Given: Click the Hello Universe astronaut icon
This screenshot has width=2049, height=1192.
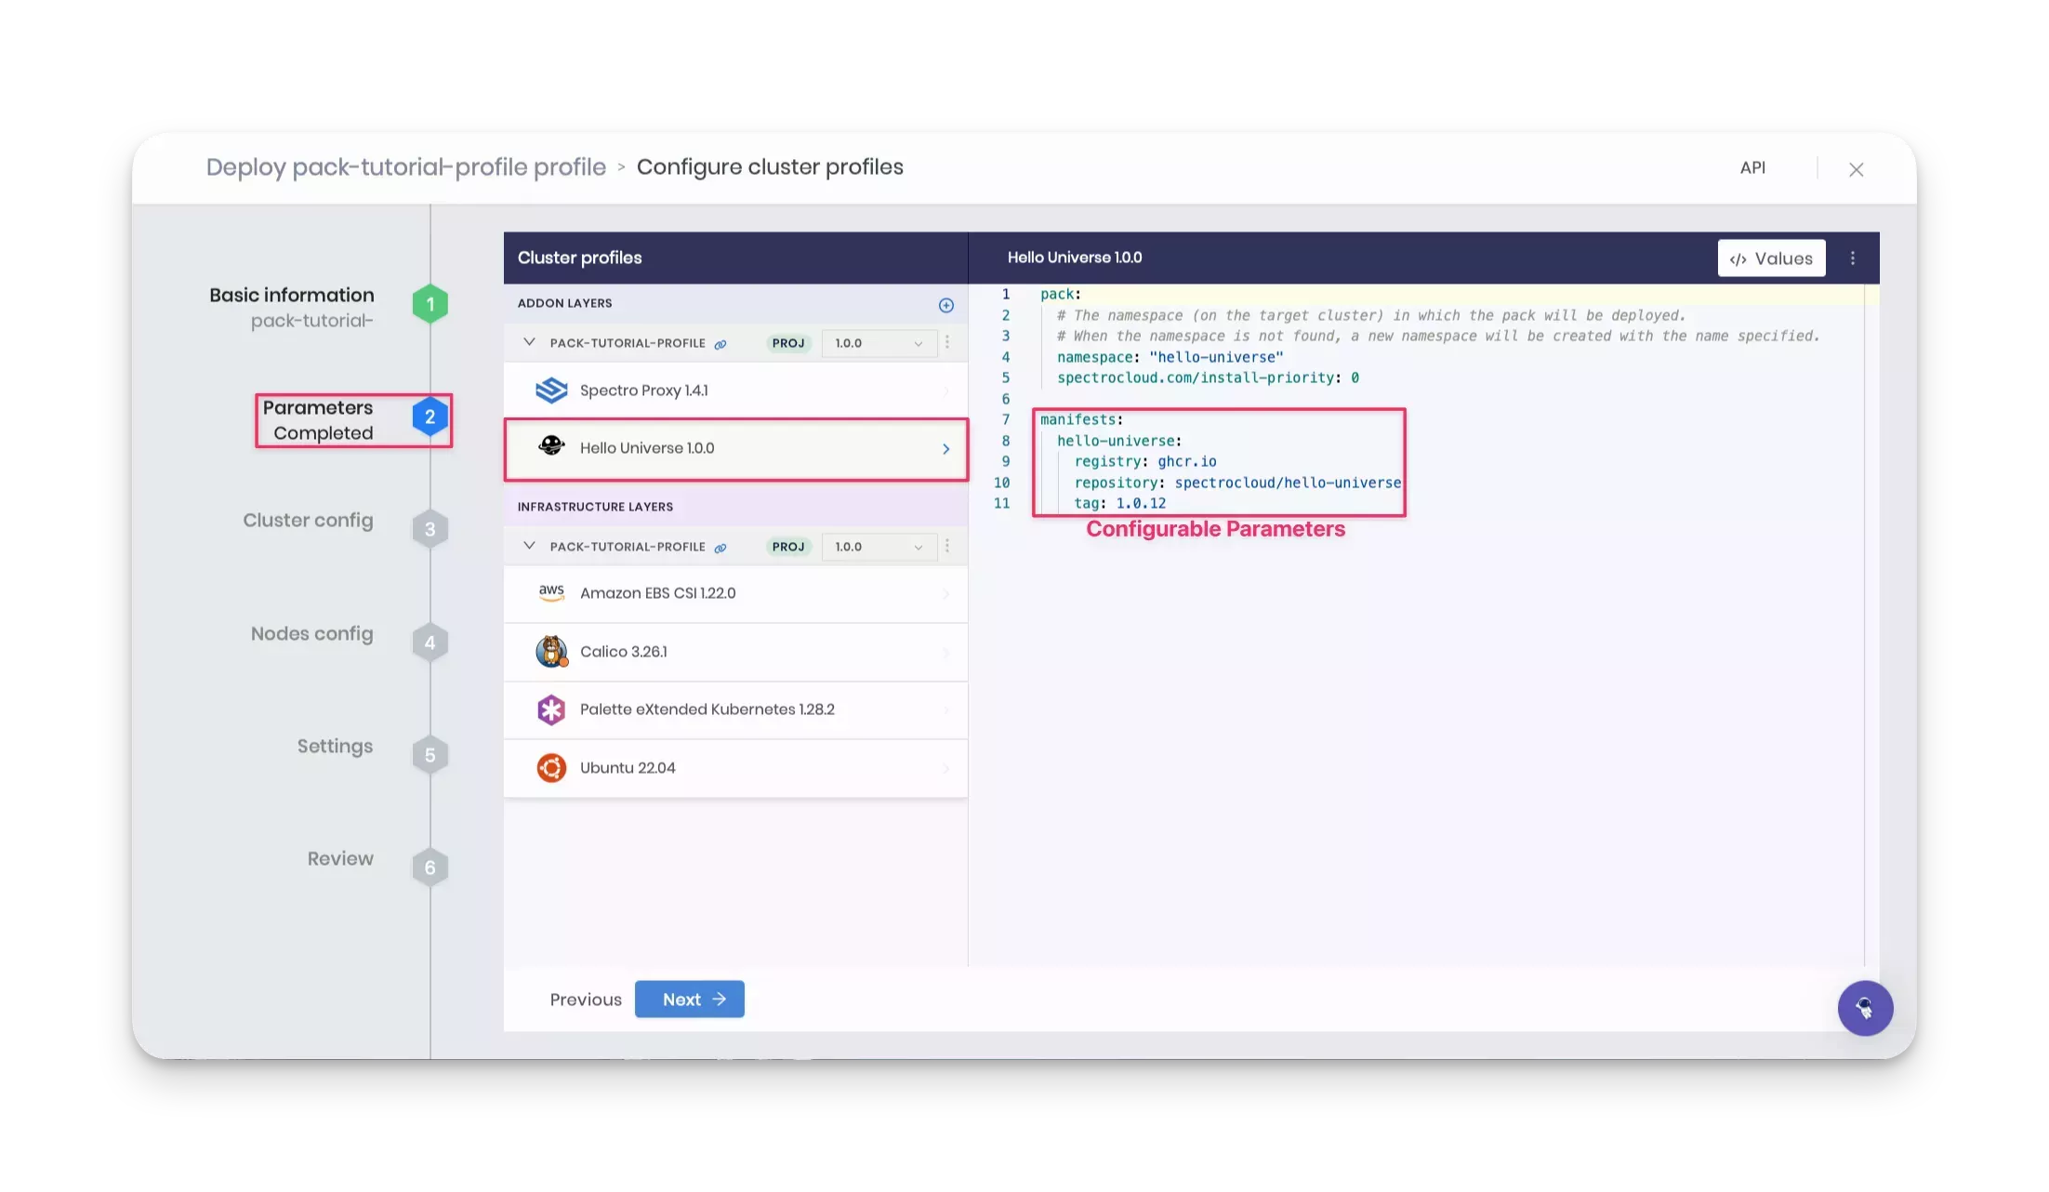Looking at the screenshot, I should point(552,447).
